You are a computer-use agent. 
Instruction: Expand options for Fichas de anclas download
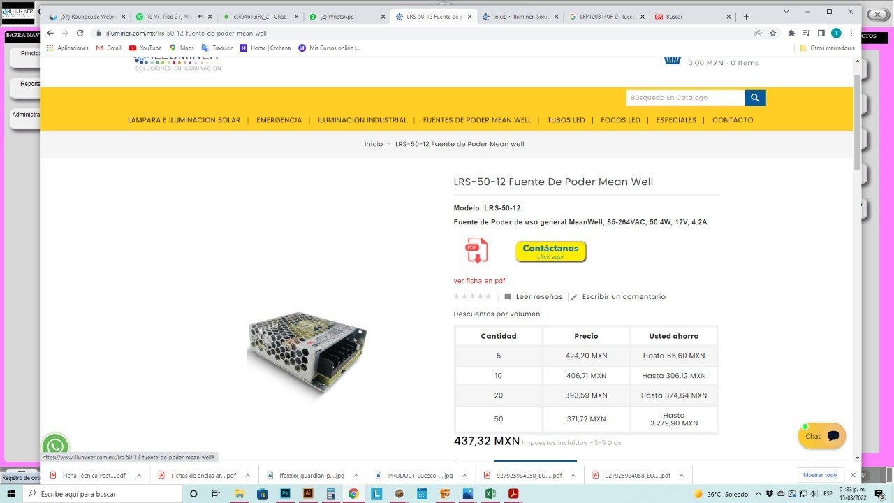(247, 475)
